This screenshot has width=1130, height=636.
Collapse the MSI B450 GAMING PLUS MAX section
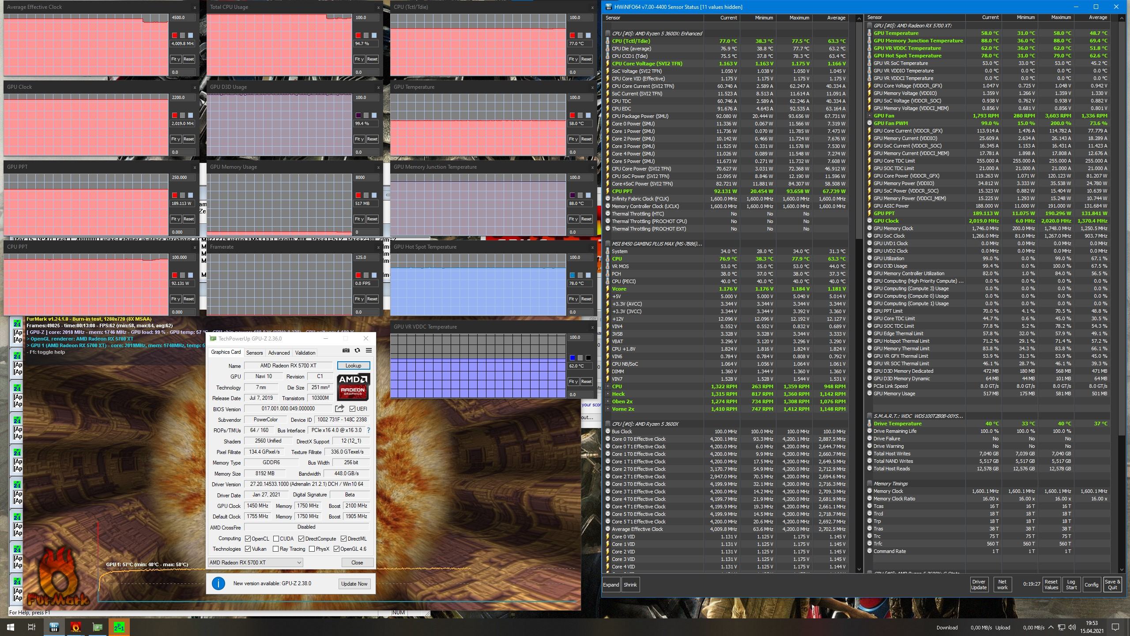click(608, 244)
